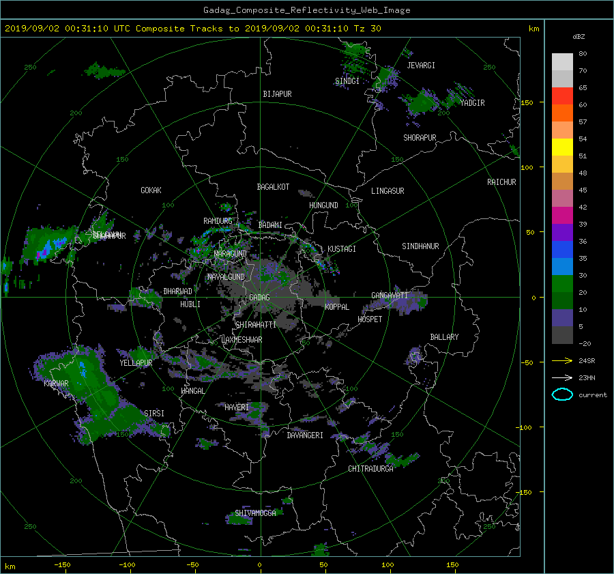Click the DAVANGERI city label
Screen dimensions: 614x574
(305, 435)
